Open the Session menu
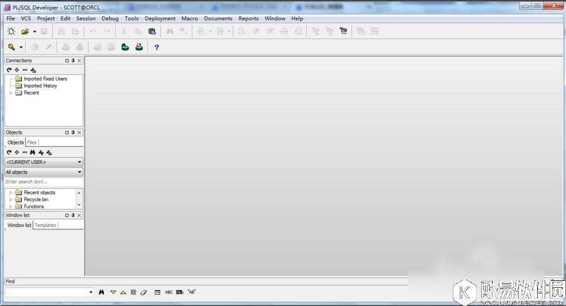The height and width of the screenshot is (306, 566). coord(86,18)
